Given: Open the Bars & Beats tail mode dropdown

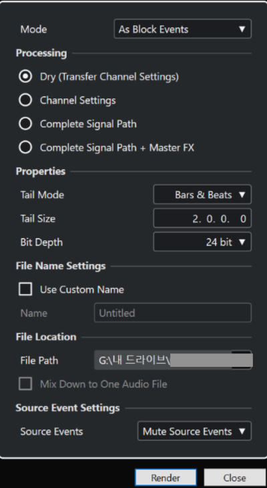Looking at the screenshot, I should 202,195.
